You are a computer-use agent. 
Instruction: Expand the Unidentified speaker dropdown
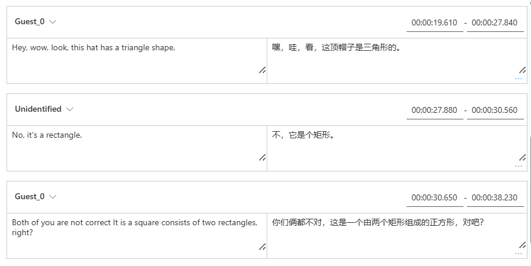pos(70,109)
